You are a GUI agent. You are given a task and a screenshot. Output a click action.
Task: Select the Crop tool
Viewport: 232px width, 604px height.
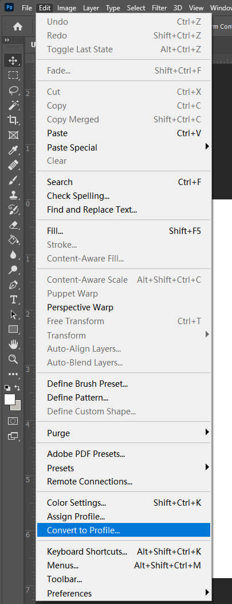pos(13,120)
